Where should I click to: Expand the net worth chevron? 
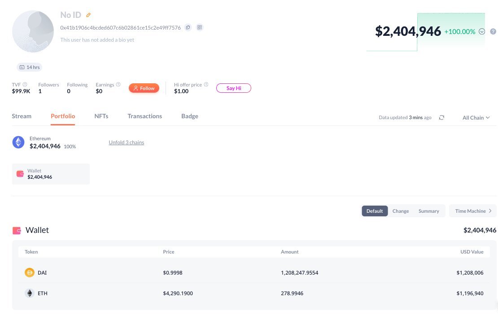tap(481, 31)
